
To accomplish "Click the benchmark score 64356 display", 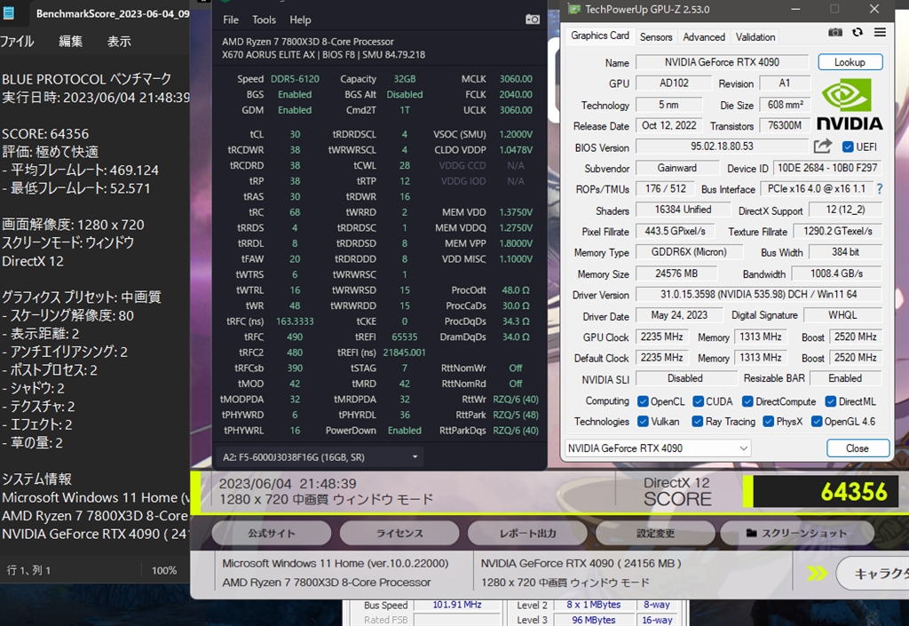I will (x=826, y=492).
